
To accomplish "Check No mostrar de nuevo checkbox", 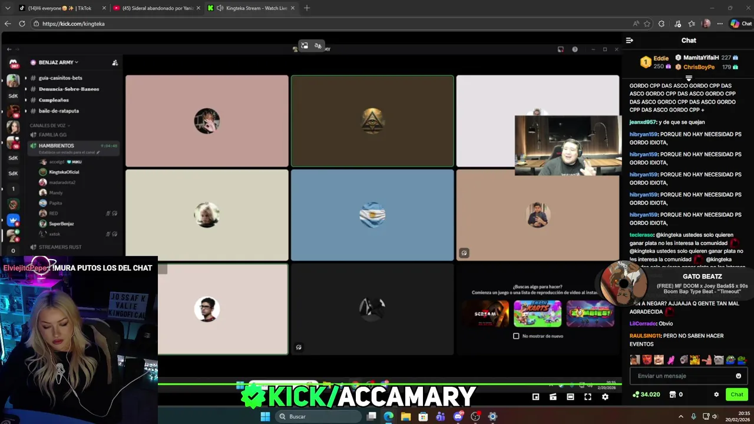I will 516,336.
